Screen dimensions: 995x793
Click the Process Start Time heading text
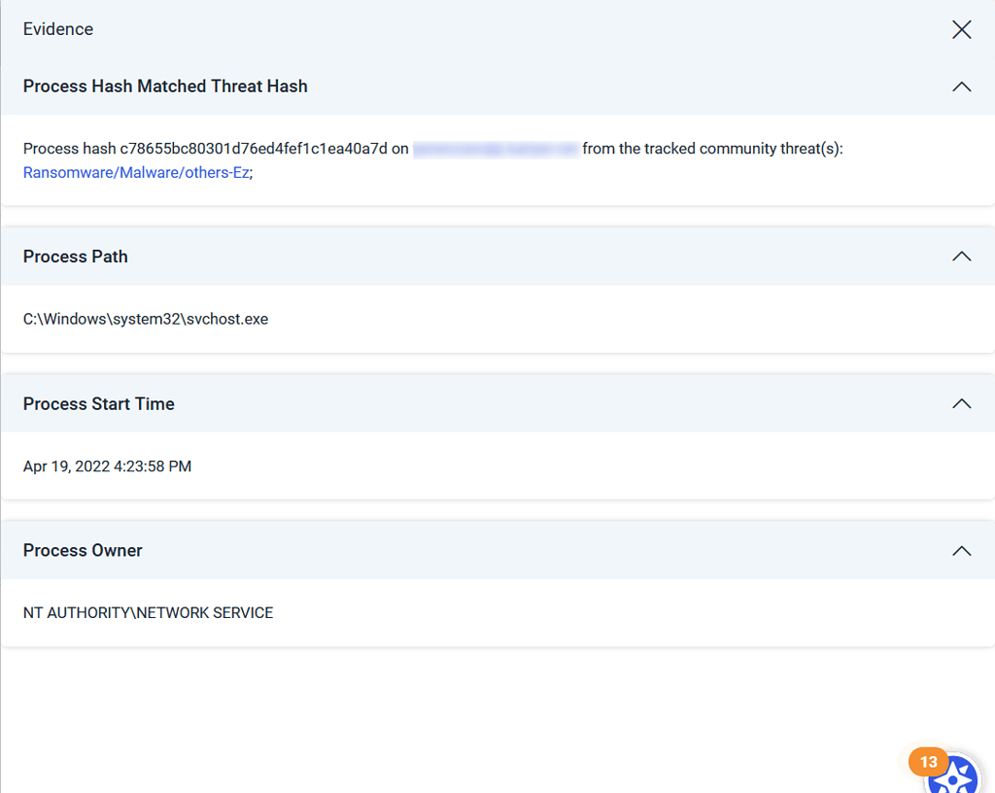[99, 403]
